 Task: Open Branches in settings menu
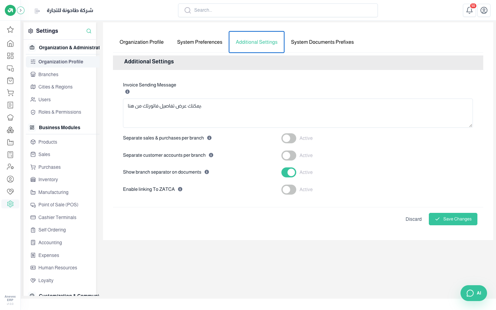pos(62,74)
